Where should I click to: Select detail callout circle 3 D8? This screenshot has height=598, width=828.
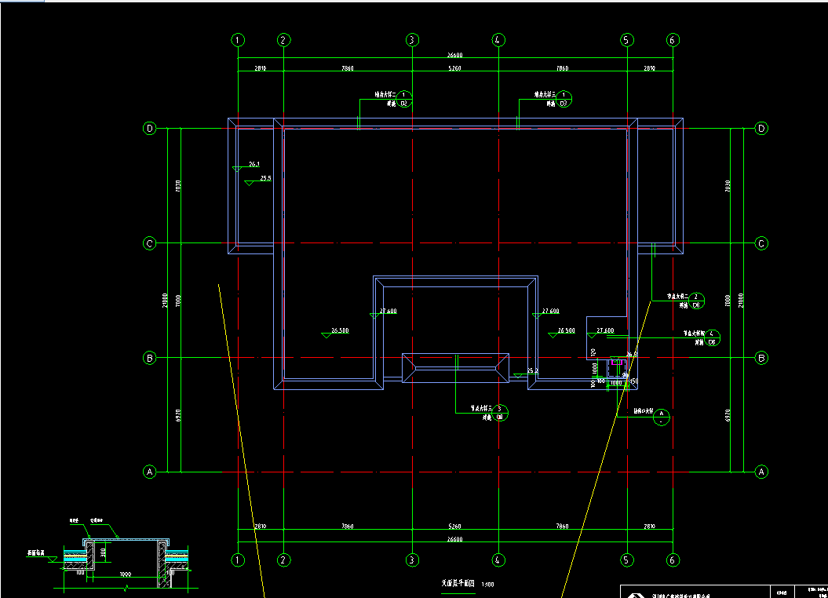point(500,412)
